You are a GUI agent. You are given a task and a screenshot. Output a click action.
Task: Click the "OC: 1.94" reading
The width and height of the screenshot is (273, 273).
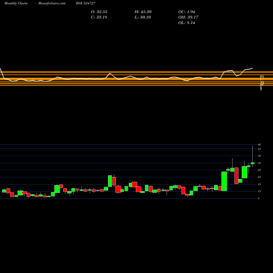(x=187, y=12)
